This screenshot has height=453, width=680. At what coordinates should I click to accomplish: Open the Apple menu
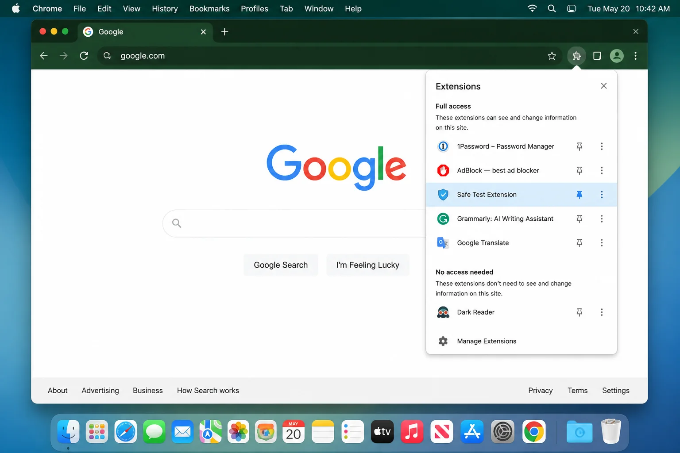(x=16, y=8)
